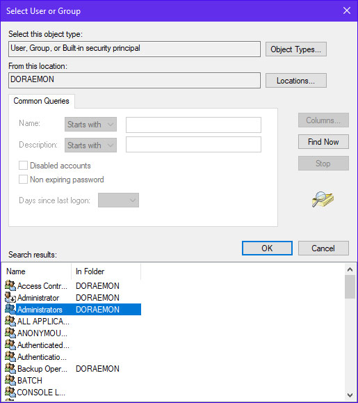Image resolution: width=358 pixels, height=403 pixels.
Task: Click the ALL APPLICATION PACKAGES row icon
Action: (x=10, y=322)
